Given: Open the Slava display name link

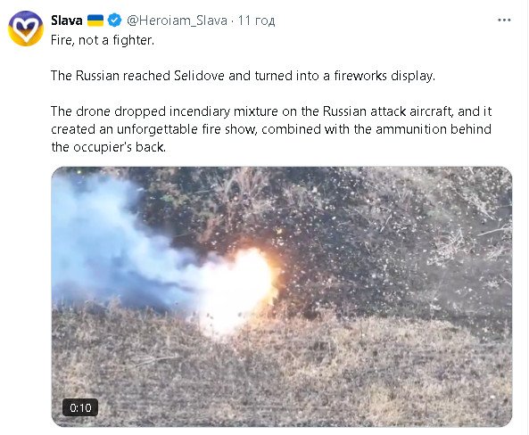Looking at the screenshot, I should [67, 21].
